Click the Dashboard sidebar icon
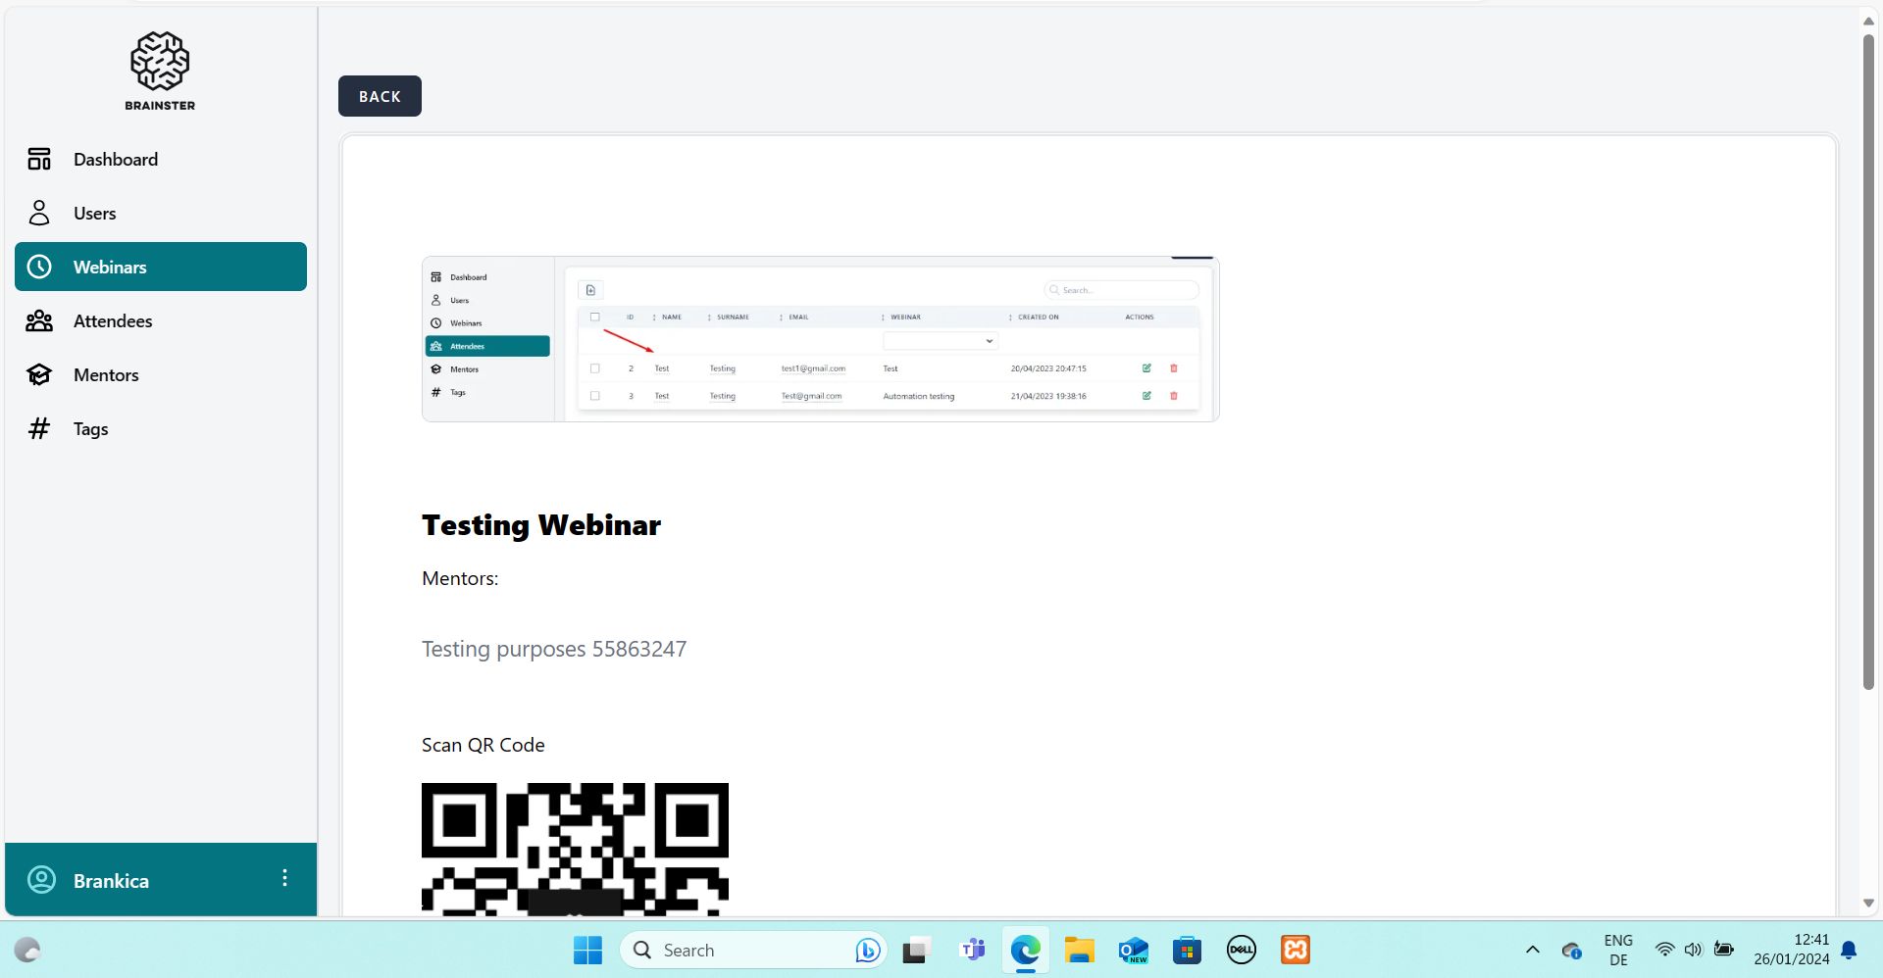The width and height of the screenshot is (1883, 978). coord(39,159)
